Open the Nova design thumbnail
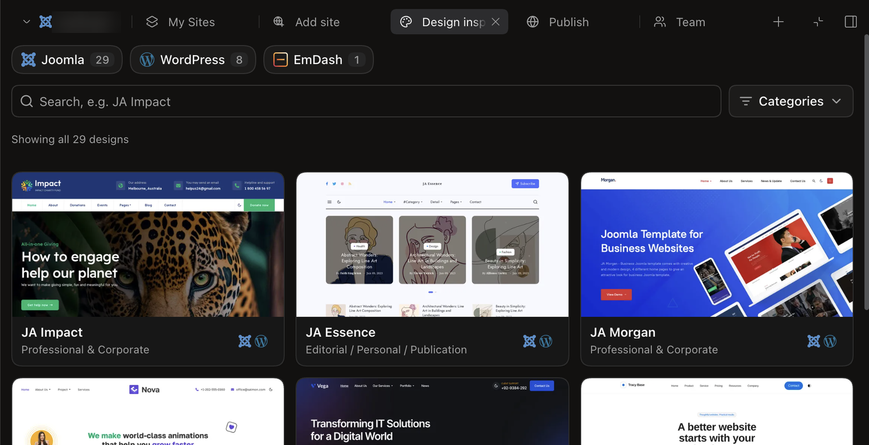This screenshot has height=445, width=869. pos(148,412)
